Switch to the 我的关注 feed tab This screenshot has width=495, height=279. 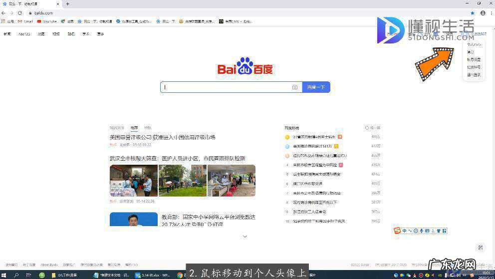tap(116, 128)
